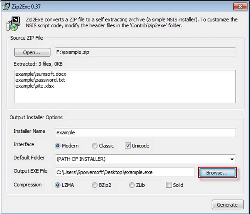Select example\password.txt in the file list

click(x=40, y=80)
